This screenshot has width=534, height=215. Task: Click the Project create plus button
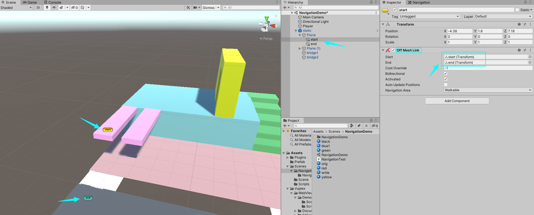[286, 126]
